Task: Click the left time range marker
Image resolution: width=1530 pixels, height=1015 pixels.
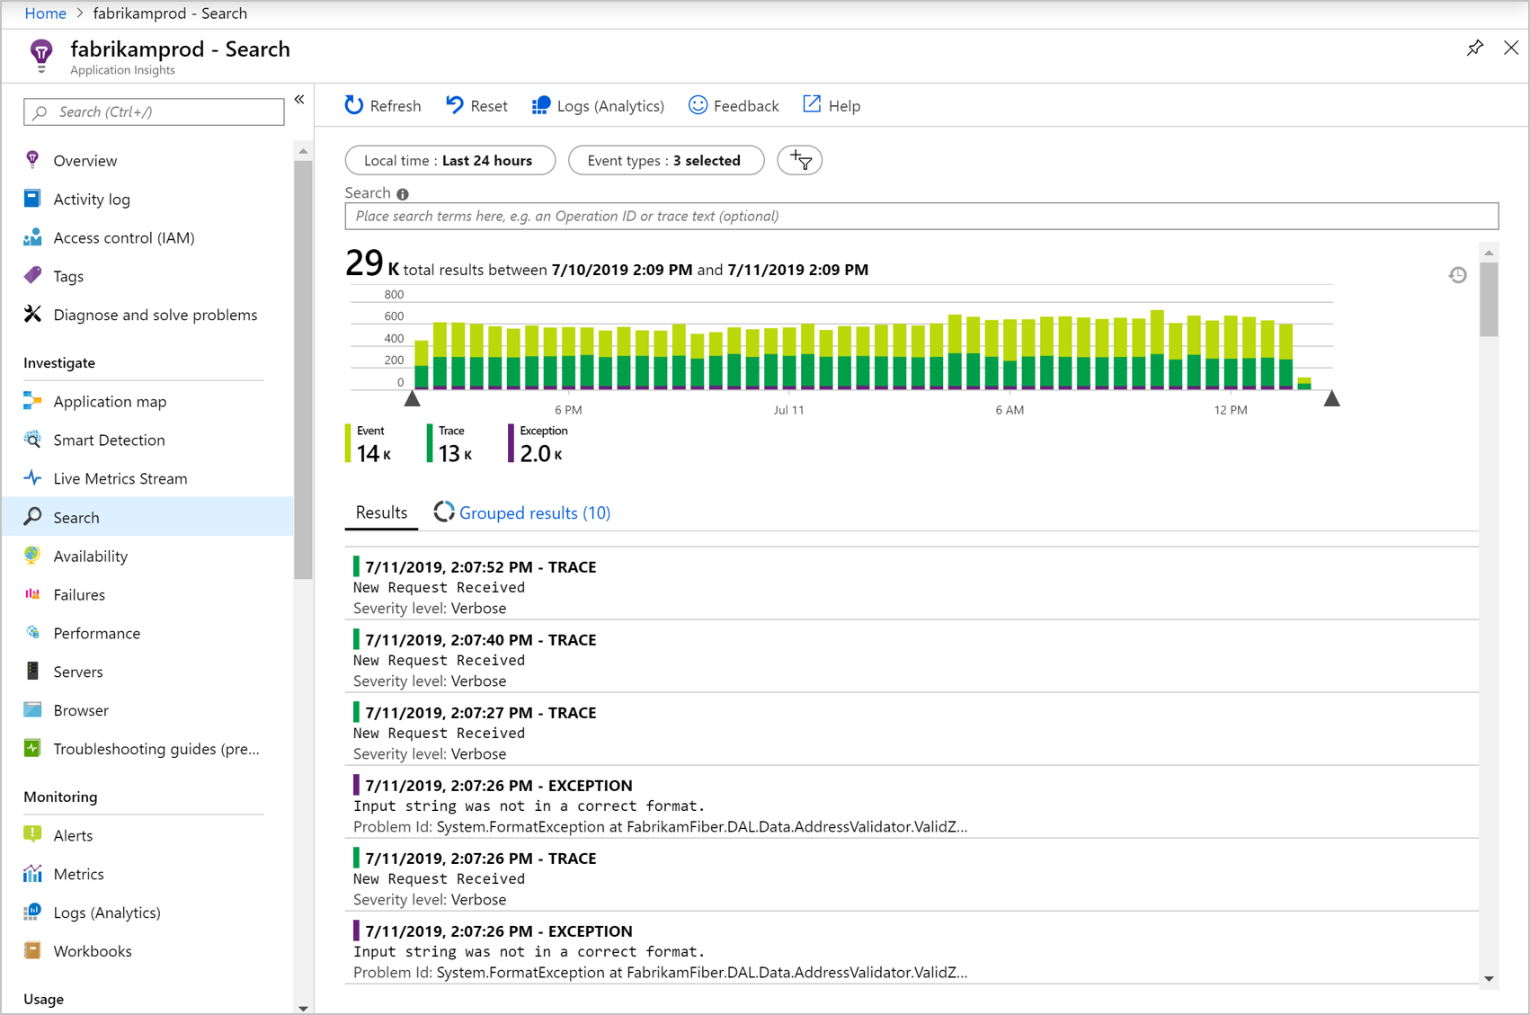Action: (x=413, y=398)
